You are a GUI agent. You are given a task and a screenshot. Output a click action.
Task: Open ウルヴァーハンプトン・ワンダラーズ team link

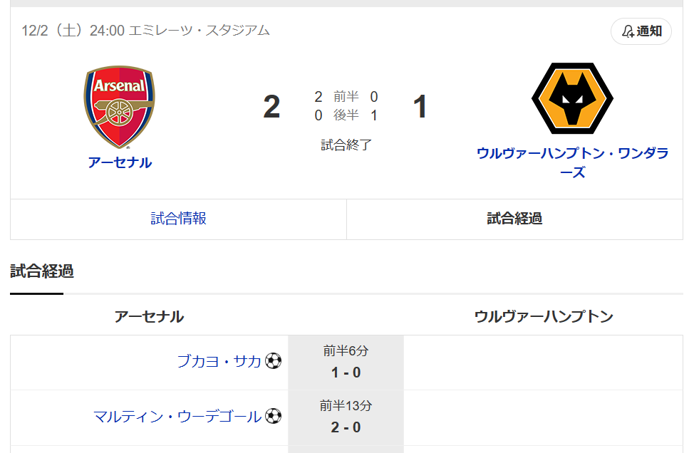tap(572, 162)
